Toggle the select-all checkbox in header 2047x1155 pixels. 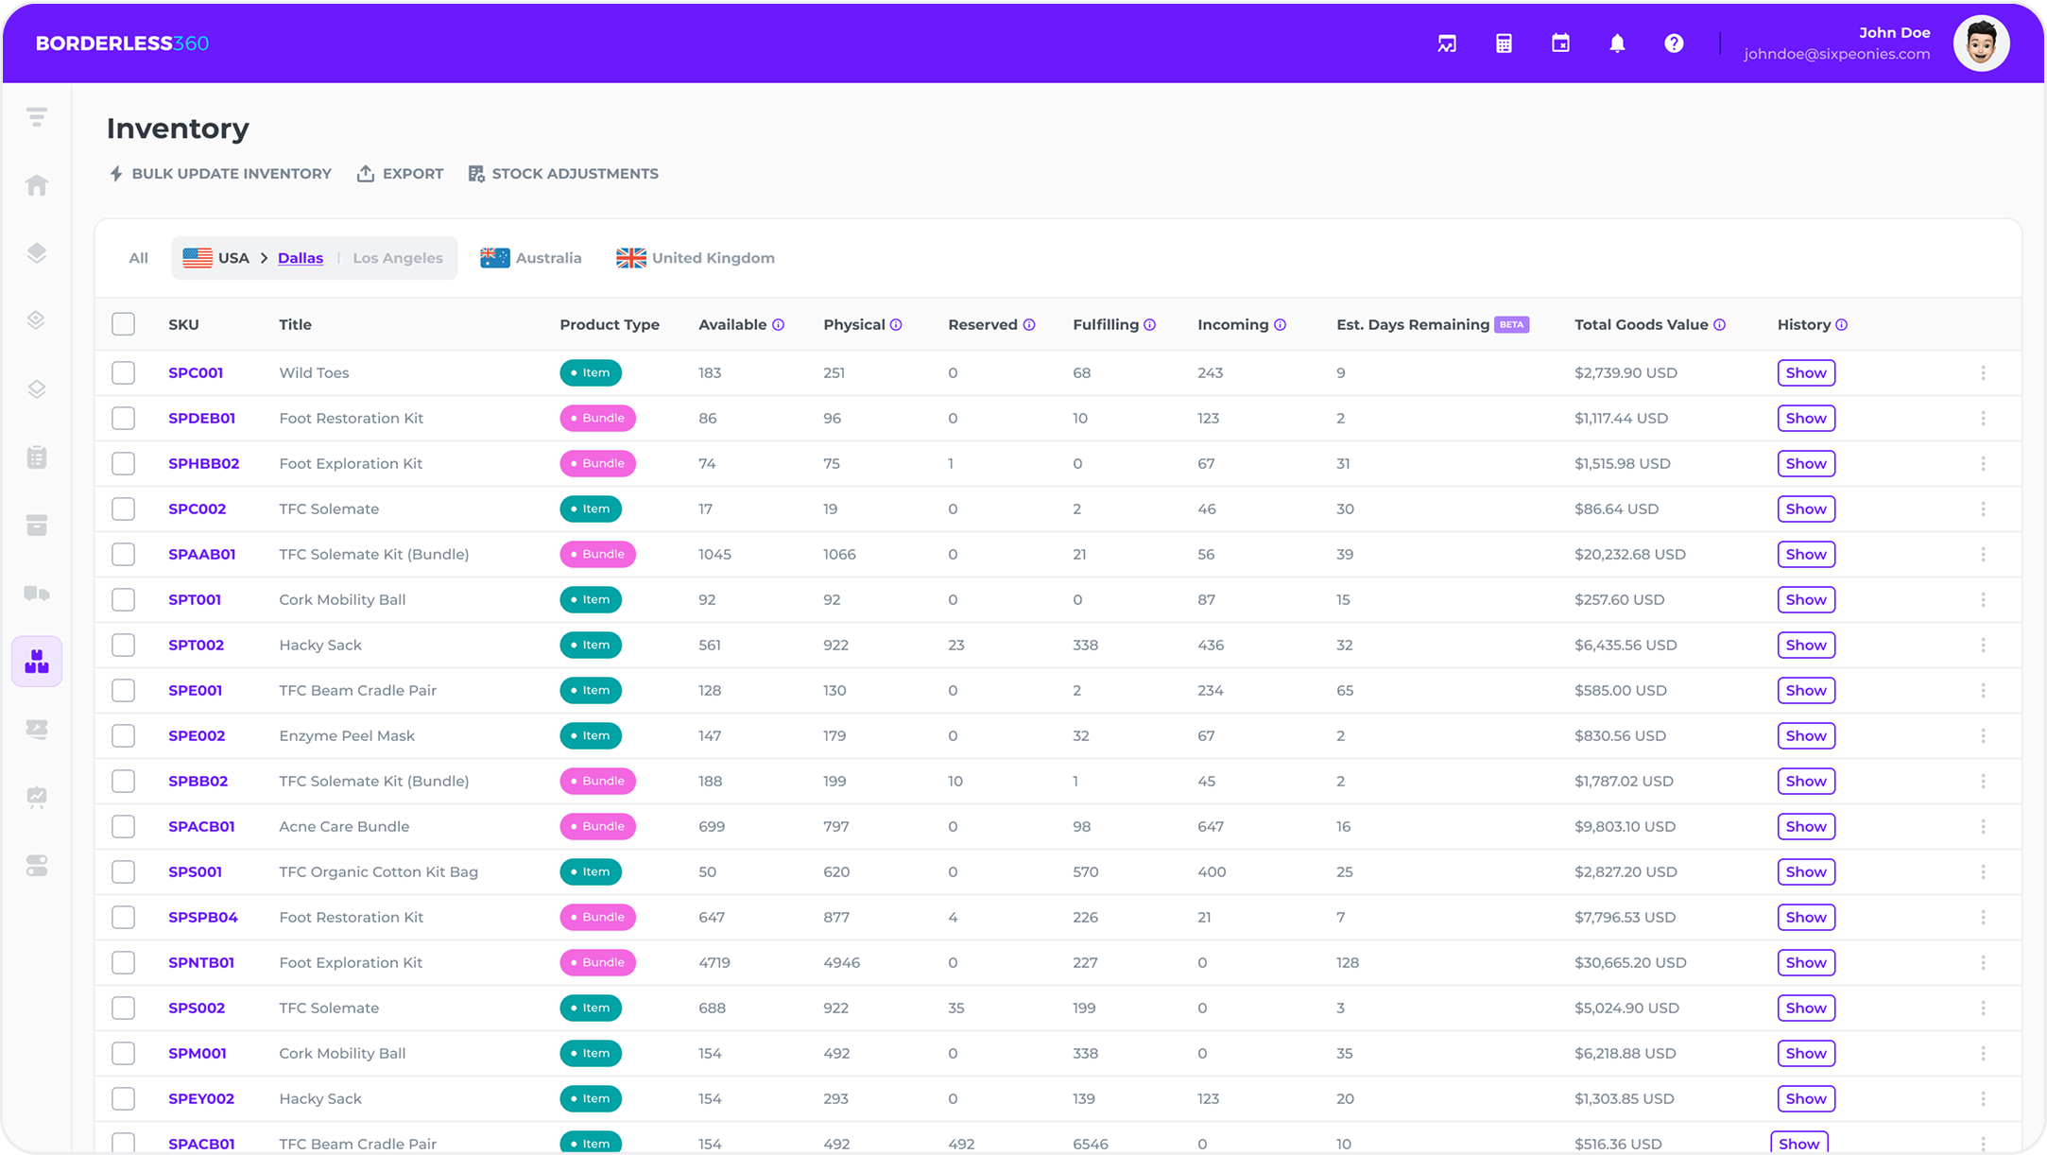[123, 324]
